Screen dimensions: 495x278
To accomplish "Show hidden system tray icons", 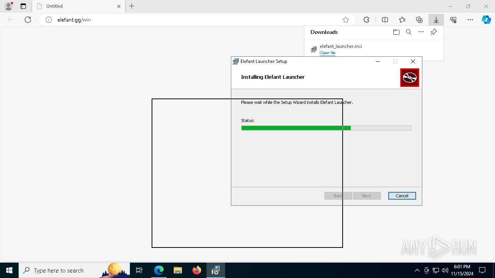I will tap(417, 270).
